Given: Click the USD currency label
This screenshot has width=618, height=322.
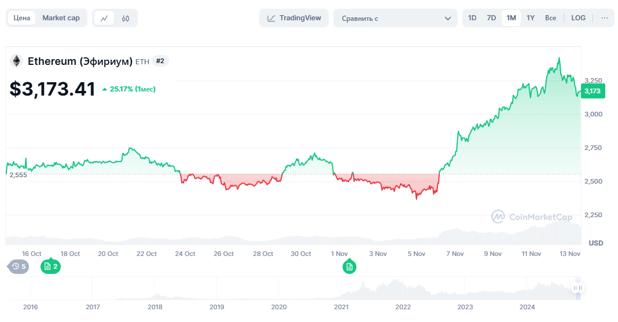Looking at the screenshot, I should [x=596, y=243].
